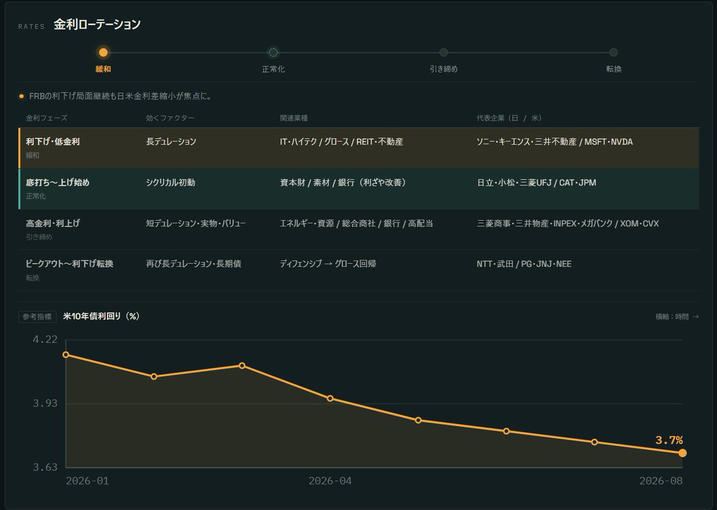Select the 引き締め stage dot
717x510 pixels.
[x=443, y=53]
